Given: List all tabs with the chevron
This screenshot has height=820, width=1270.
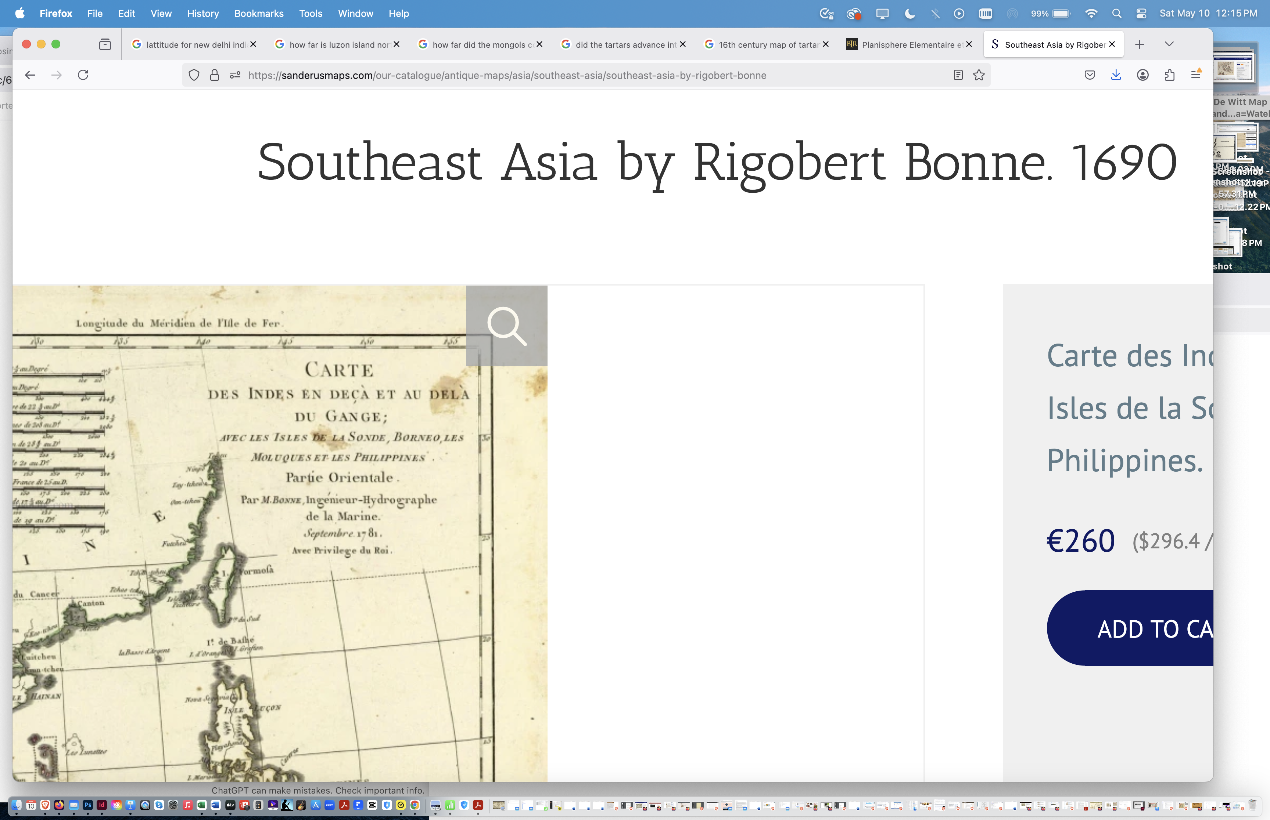Looking at the screenshot, I should click(1169, 44).
